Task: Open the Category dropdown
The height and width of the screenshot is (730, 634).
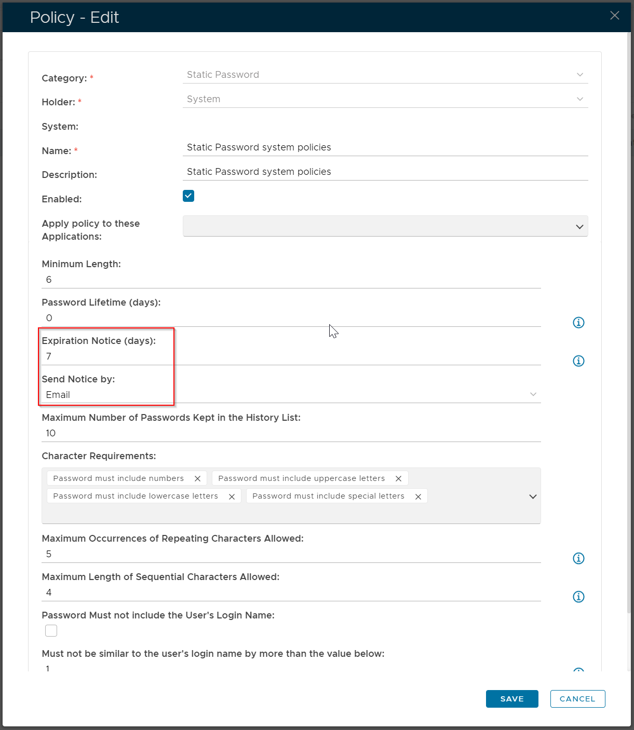Action: click(x=385, y=75)
